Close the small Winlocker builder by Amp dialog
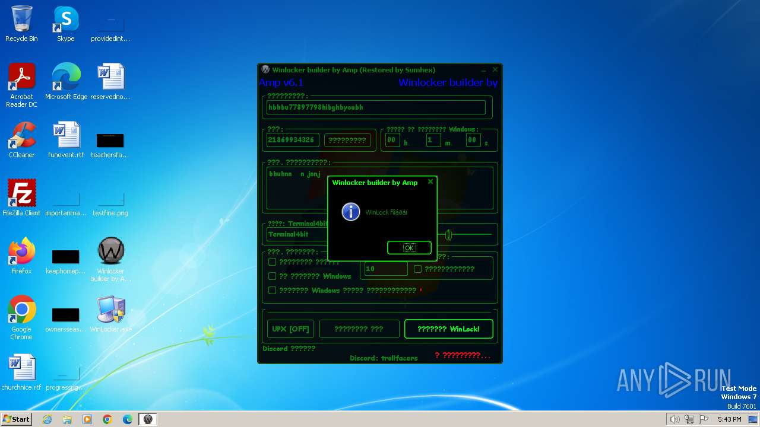 pos(430,181)
